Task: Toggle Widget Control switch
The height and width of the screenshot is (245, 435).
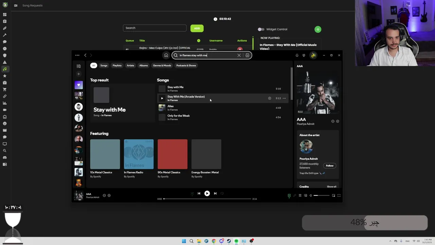Action: (x=261, y=29)
